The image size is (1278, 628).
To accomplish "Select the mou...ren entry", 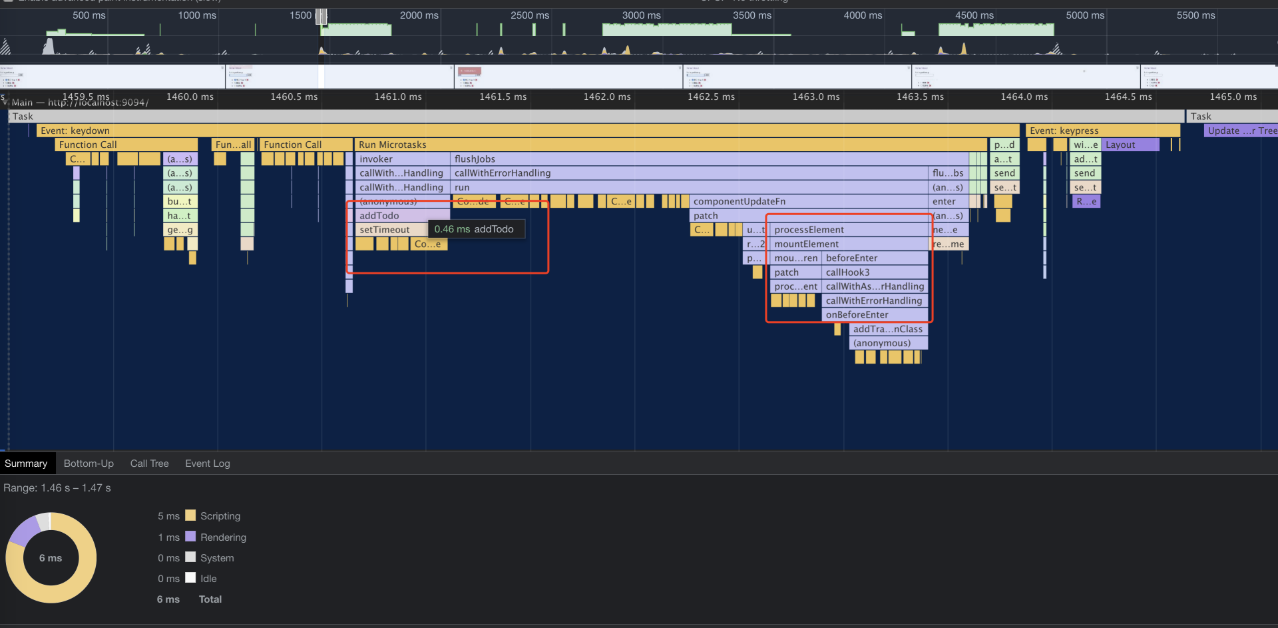I will click(795, 258).
